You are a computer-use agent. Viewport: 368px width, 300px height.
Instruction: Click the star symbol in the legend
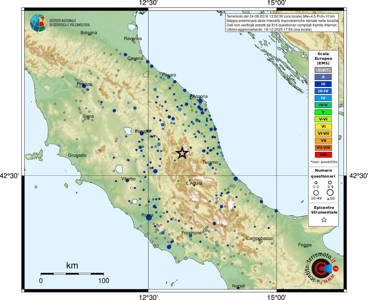pyautogui.click(x=324, y=220)
